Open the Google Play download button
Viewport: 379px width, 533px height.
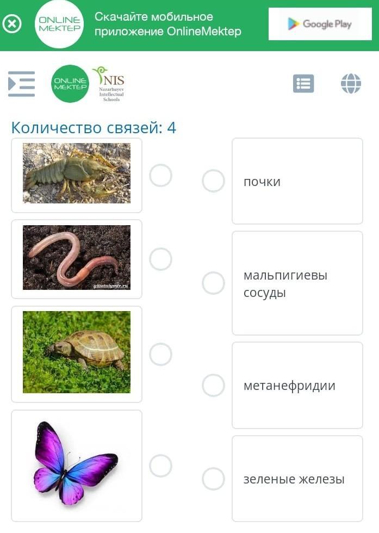pos(320,24)
